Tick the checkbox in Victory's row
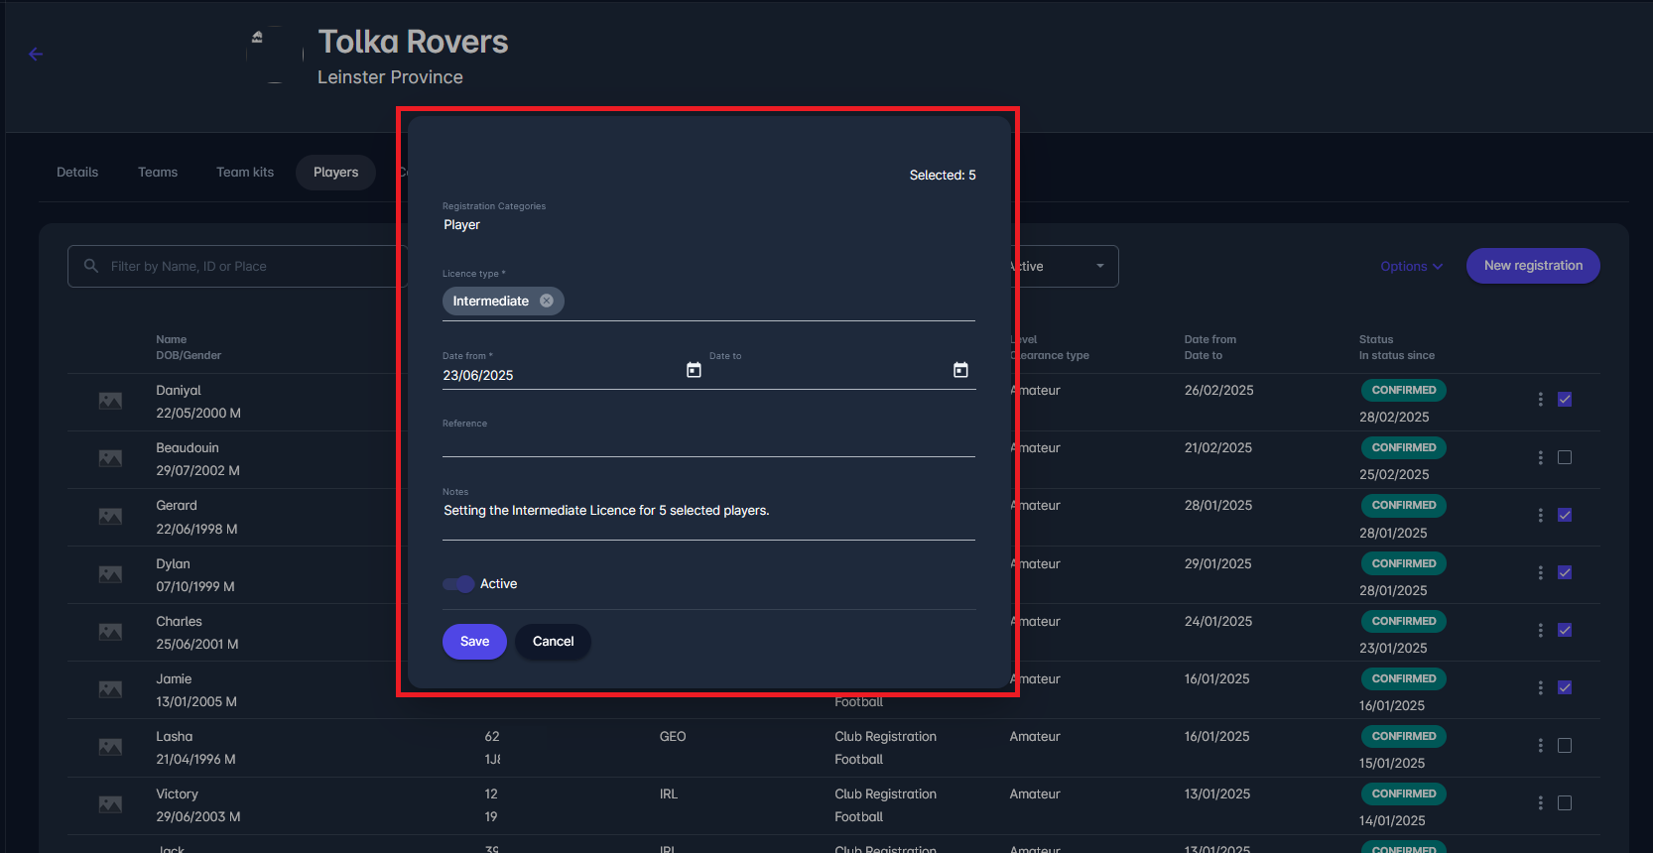Screen dimensions: 1653x853 point(1565,802)
